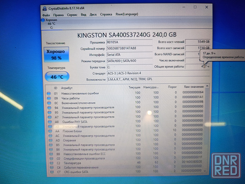Click status icon for attribute A9 row
Screen dimensions: 245x184
[50, 126]
